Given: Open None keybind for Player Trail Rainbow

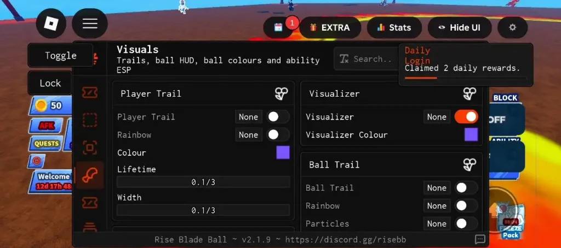Looking at the screenshot, I should (249, 134).
